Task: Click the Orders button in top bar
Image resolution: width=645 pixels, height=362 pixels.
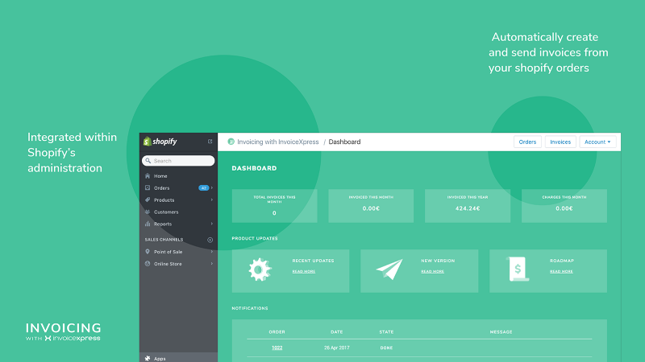Action: pyautogui.click(x=527, y=142)
